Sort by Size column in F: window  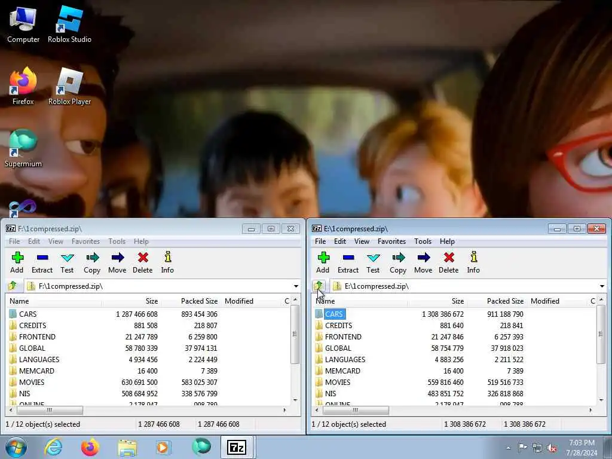[x=131, y=301]
